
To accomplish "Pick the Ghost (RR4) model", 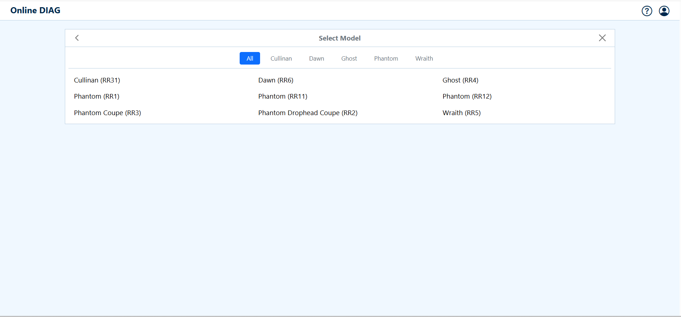I will [460, 80].
